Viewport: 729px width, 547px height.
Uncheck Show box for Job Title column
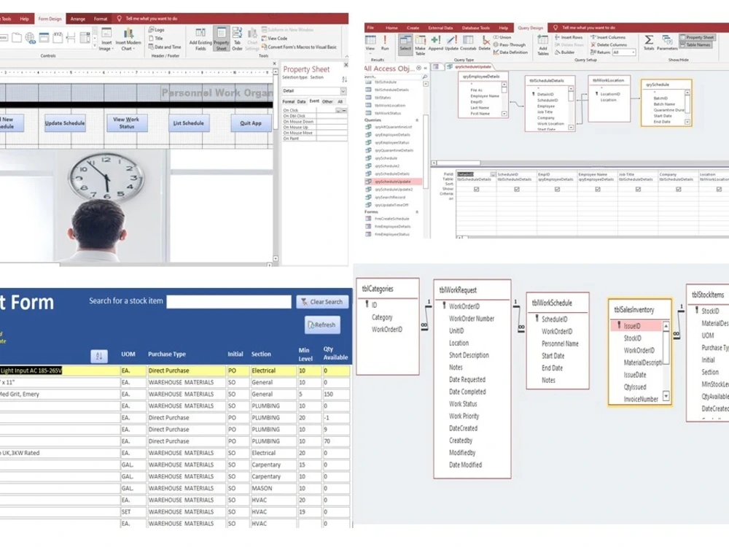[639, 190]
